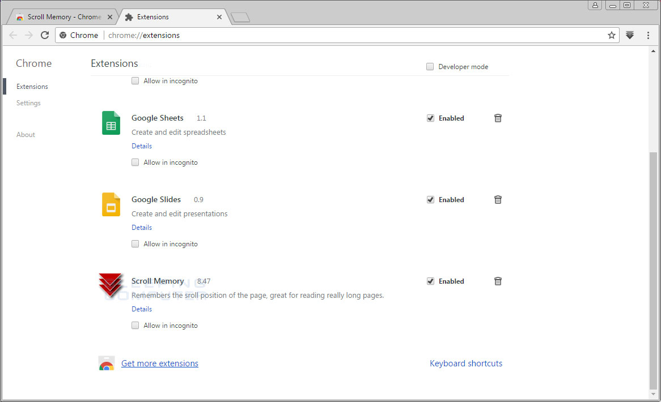Open the Keyboard shortcuts link
The height and width of the screenshot is (402, 661).
[466, 363]
